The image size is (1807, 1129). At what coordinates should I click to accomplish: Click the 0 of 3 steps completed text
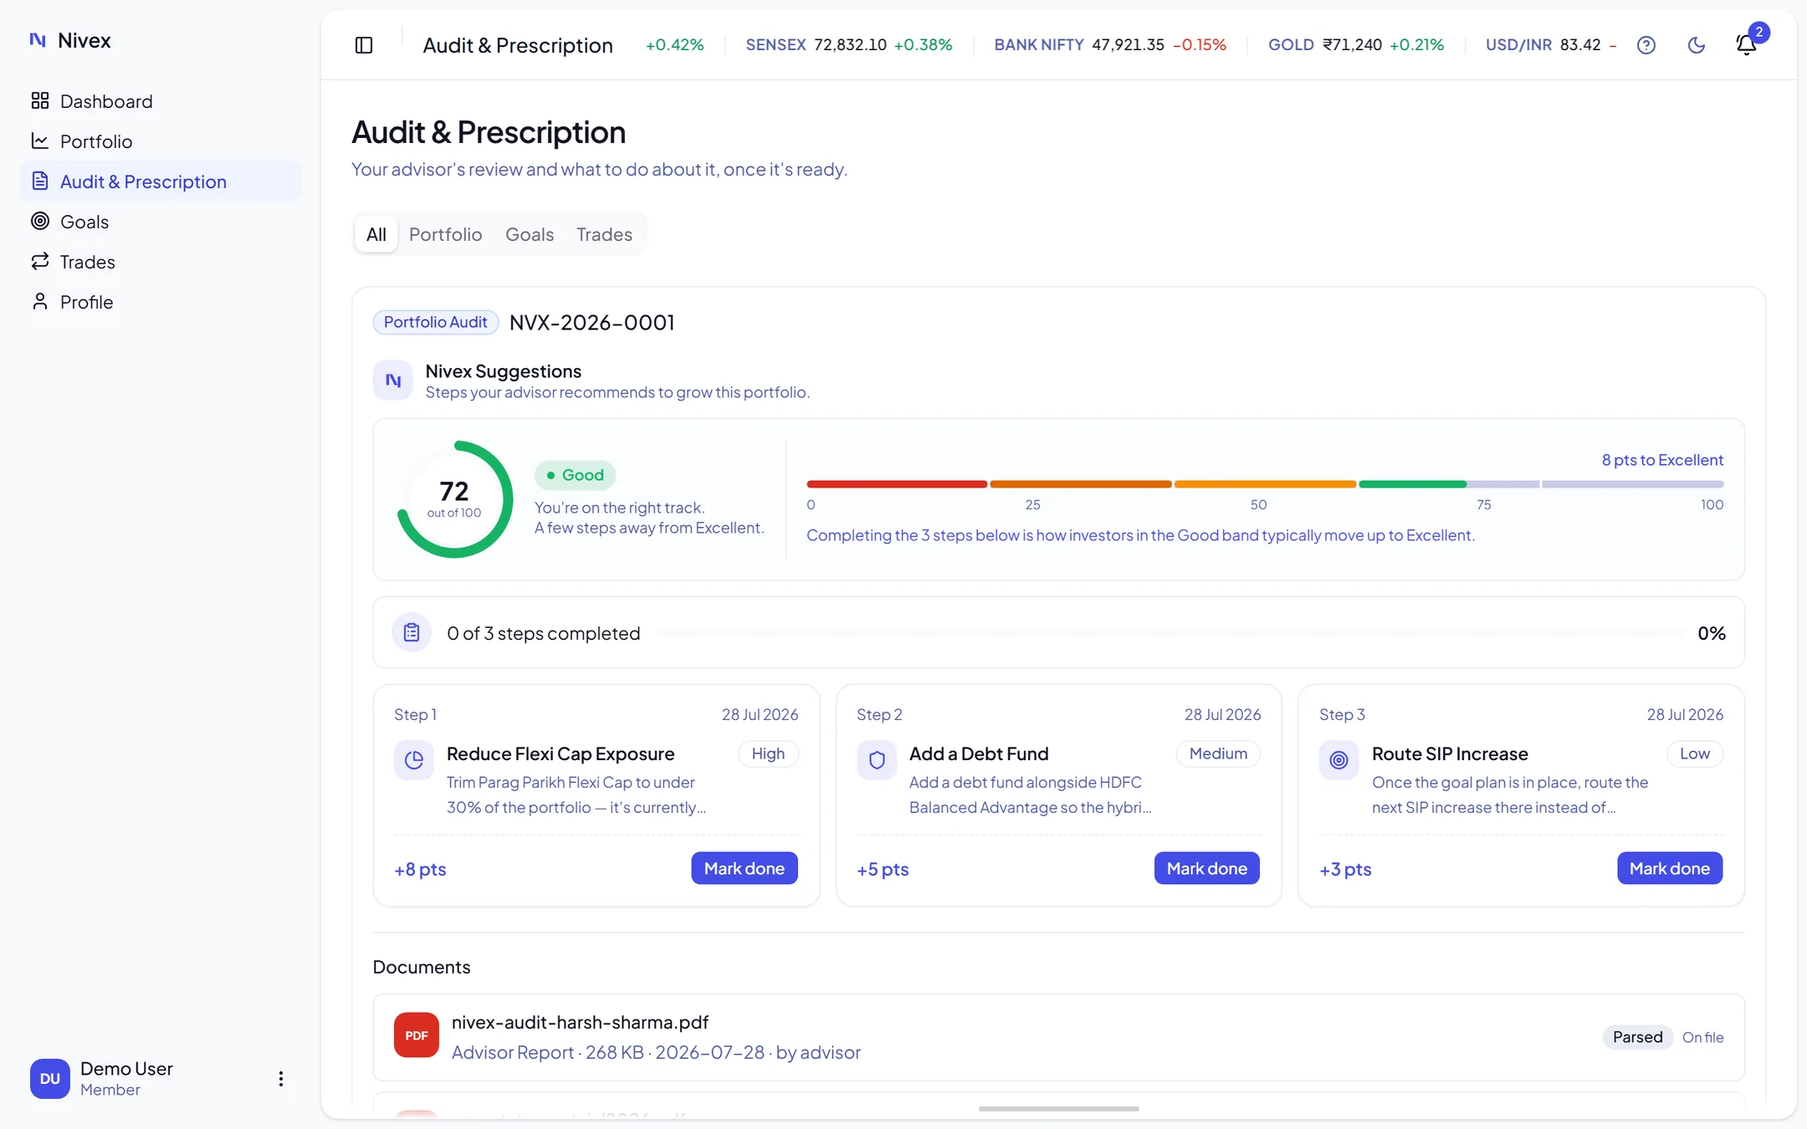544,633
